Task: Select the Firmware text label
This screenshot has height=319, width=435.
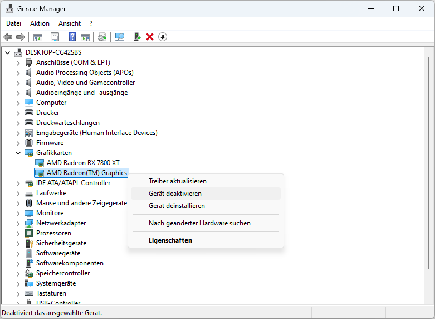Action: point(50,143)
